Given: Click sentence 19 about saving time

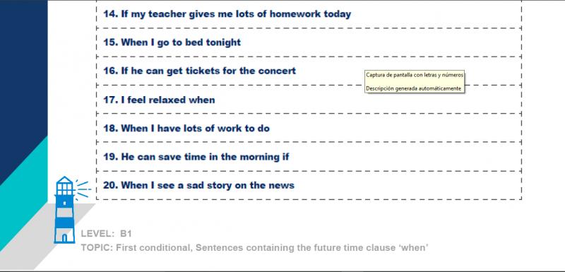Looking at the screenshot, I should coord(196,157).
